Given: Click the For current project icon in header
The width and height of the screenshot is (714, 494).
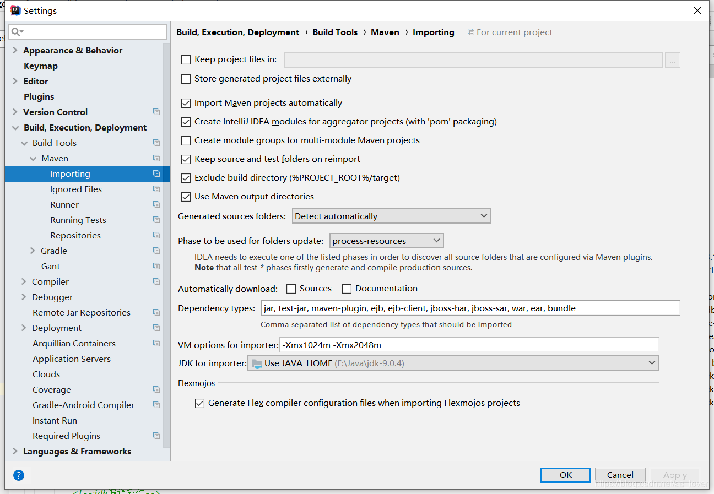Looking at the screenshot, I should 470,32.
